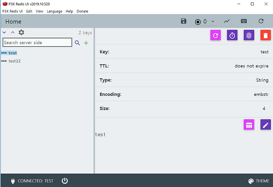Open the View menu
Screen dimensions: 273x187
(x=39, y=11)
